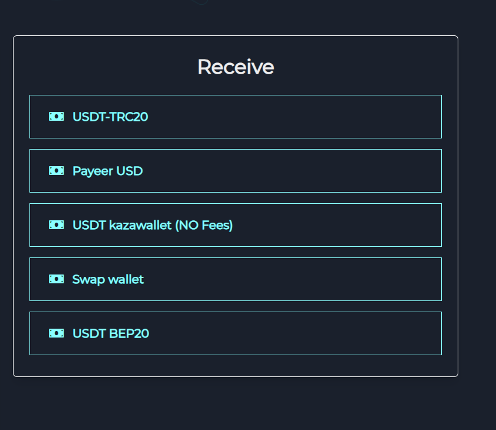
Task: Pick USDT kazawallet (NO Fees) option
Action: click(236, 224)
